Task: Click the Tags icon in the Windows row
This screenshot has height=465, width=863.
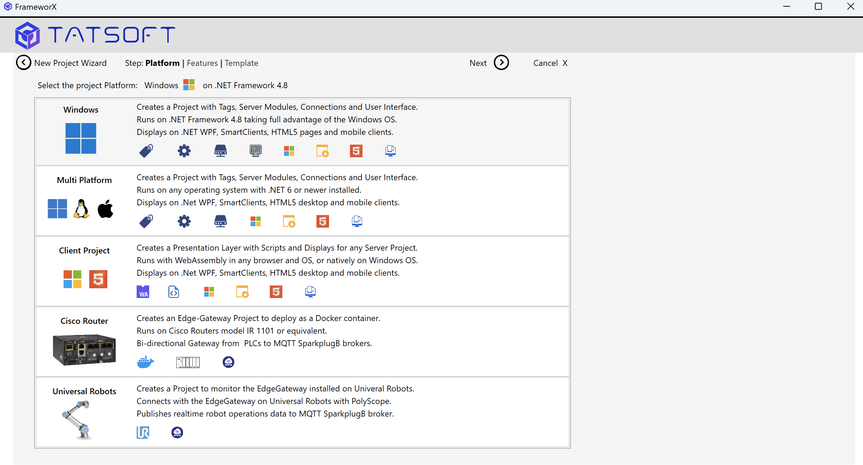Action: click(146, 151)
